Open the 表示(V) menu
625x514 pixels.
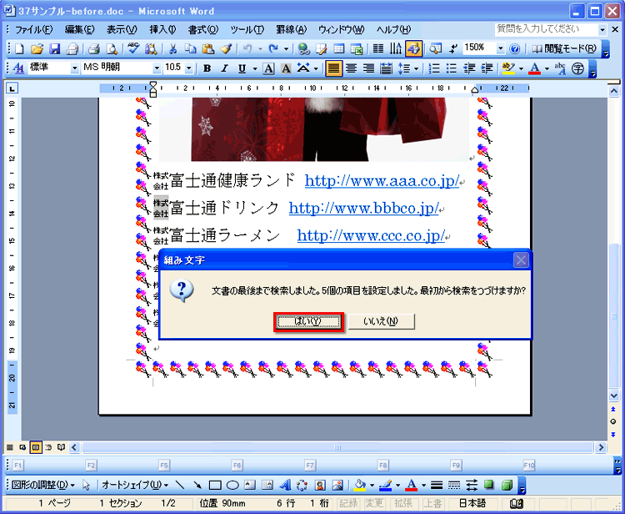click(122, 29)
